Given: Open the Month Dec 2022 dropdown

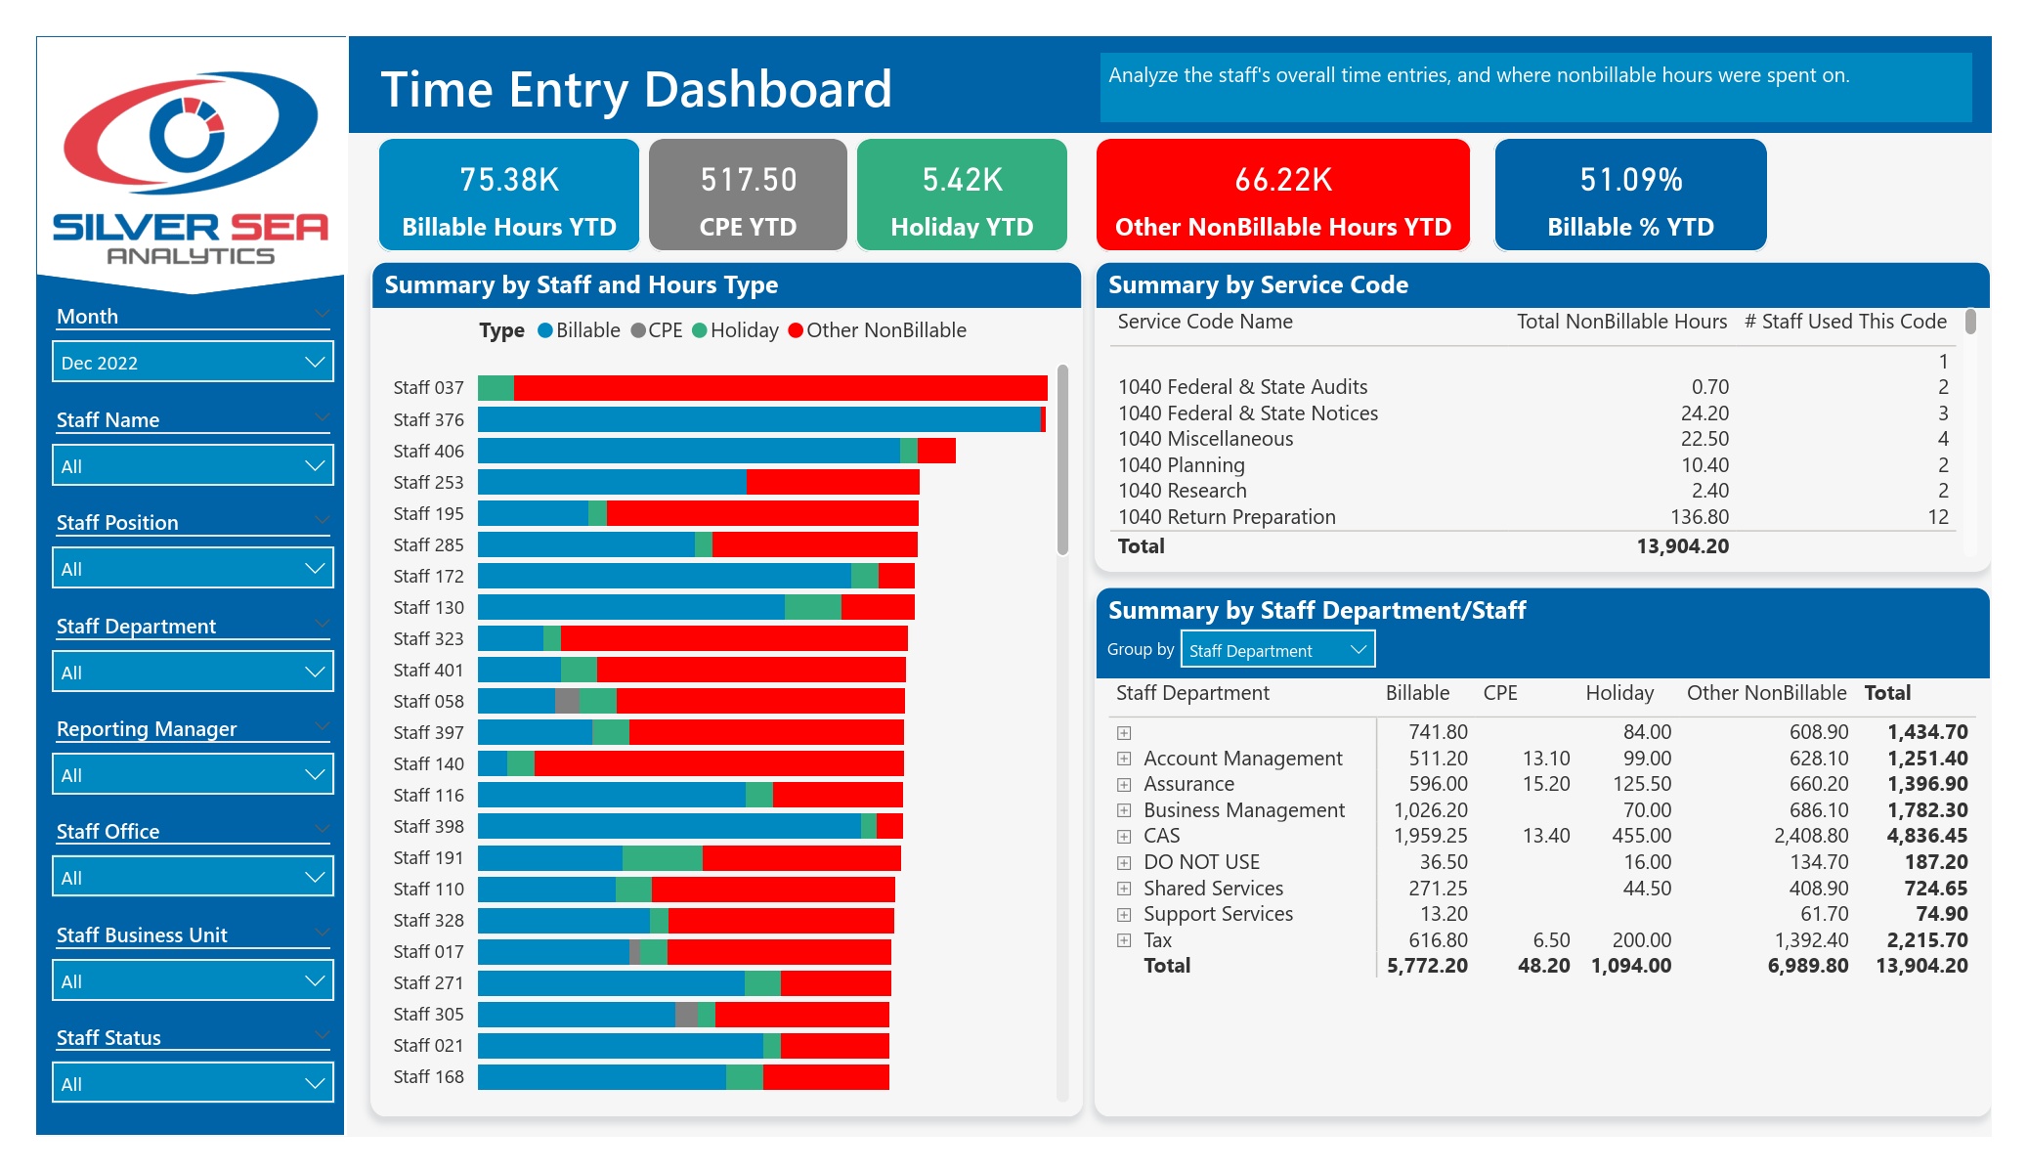Looking at the screenshot, I should point(193,363).
